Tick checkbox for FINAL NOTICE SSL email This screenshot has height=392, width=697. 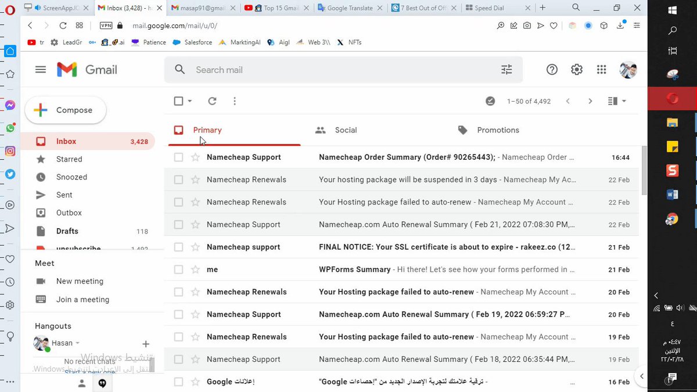tap(178, 247)
